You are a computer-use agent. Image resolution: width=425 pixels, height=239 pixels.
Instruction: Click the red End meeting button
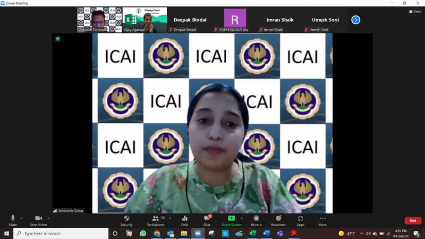coord(413,221)
